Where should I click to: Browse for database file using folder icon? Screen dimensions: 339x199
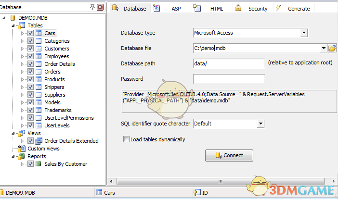pyautogui.click(x=332, y=48)
